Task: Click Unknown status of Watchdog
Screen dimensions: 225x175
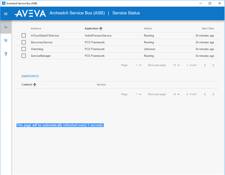Action: pyautogui.click(x=150, y=49)
